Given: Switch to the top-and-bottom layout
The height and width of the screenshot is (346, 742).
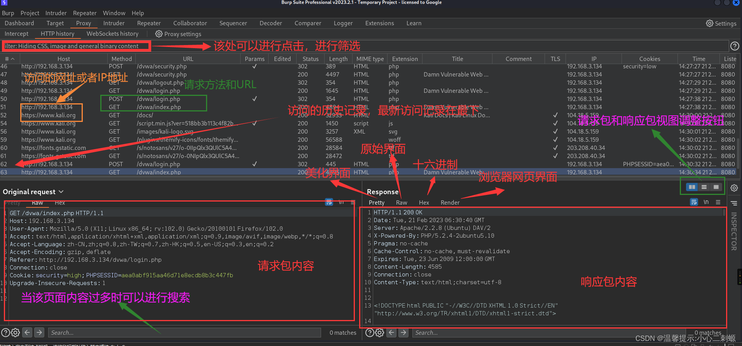Looking at the screenshot, I should [x=704, y=187].
